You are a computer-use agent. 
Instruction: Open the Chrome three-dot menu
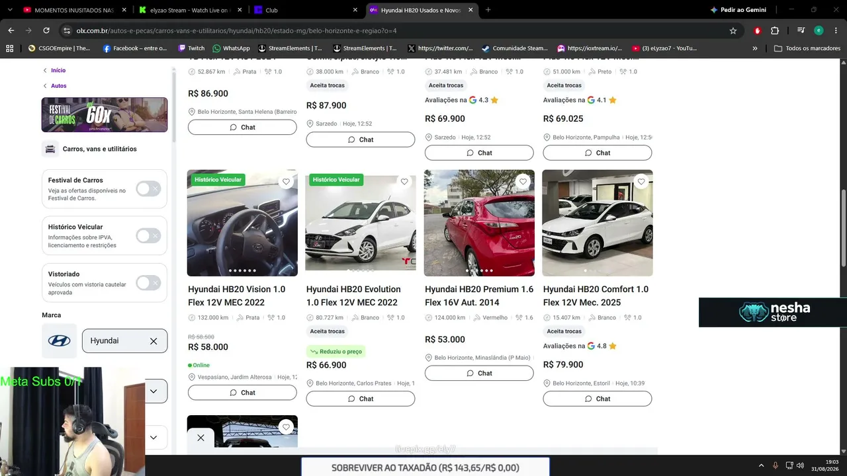[x=836, y=30]
